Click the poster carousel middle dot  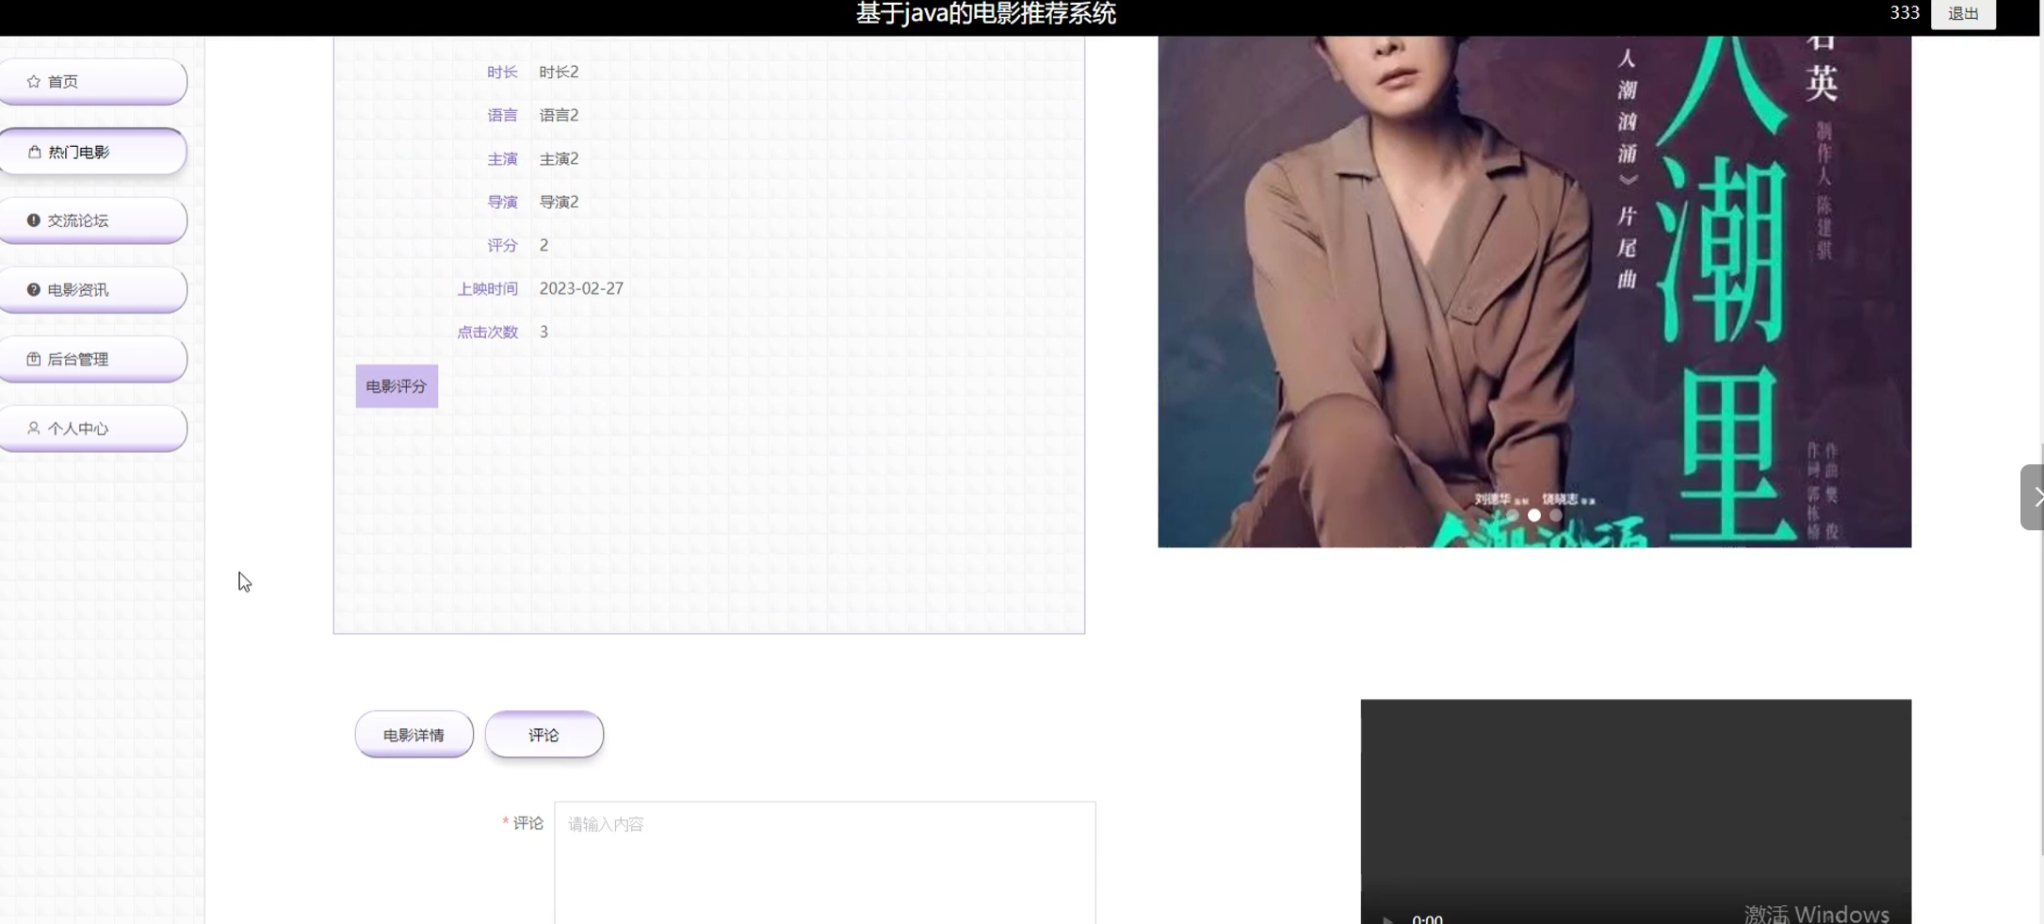(1534, 515)
